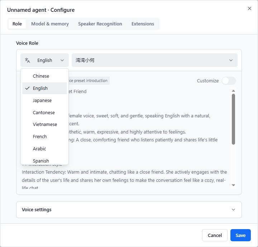
Task: Select Arabic from the language list
Action: tap(44, 149)
